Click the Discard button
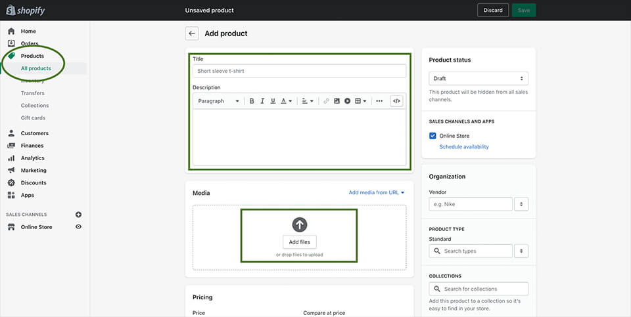The height and width of the screenshot is (317, 631). (492, 11)
